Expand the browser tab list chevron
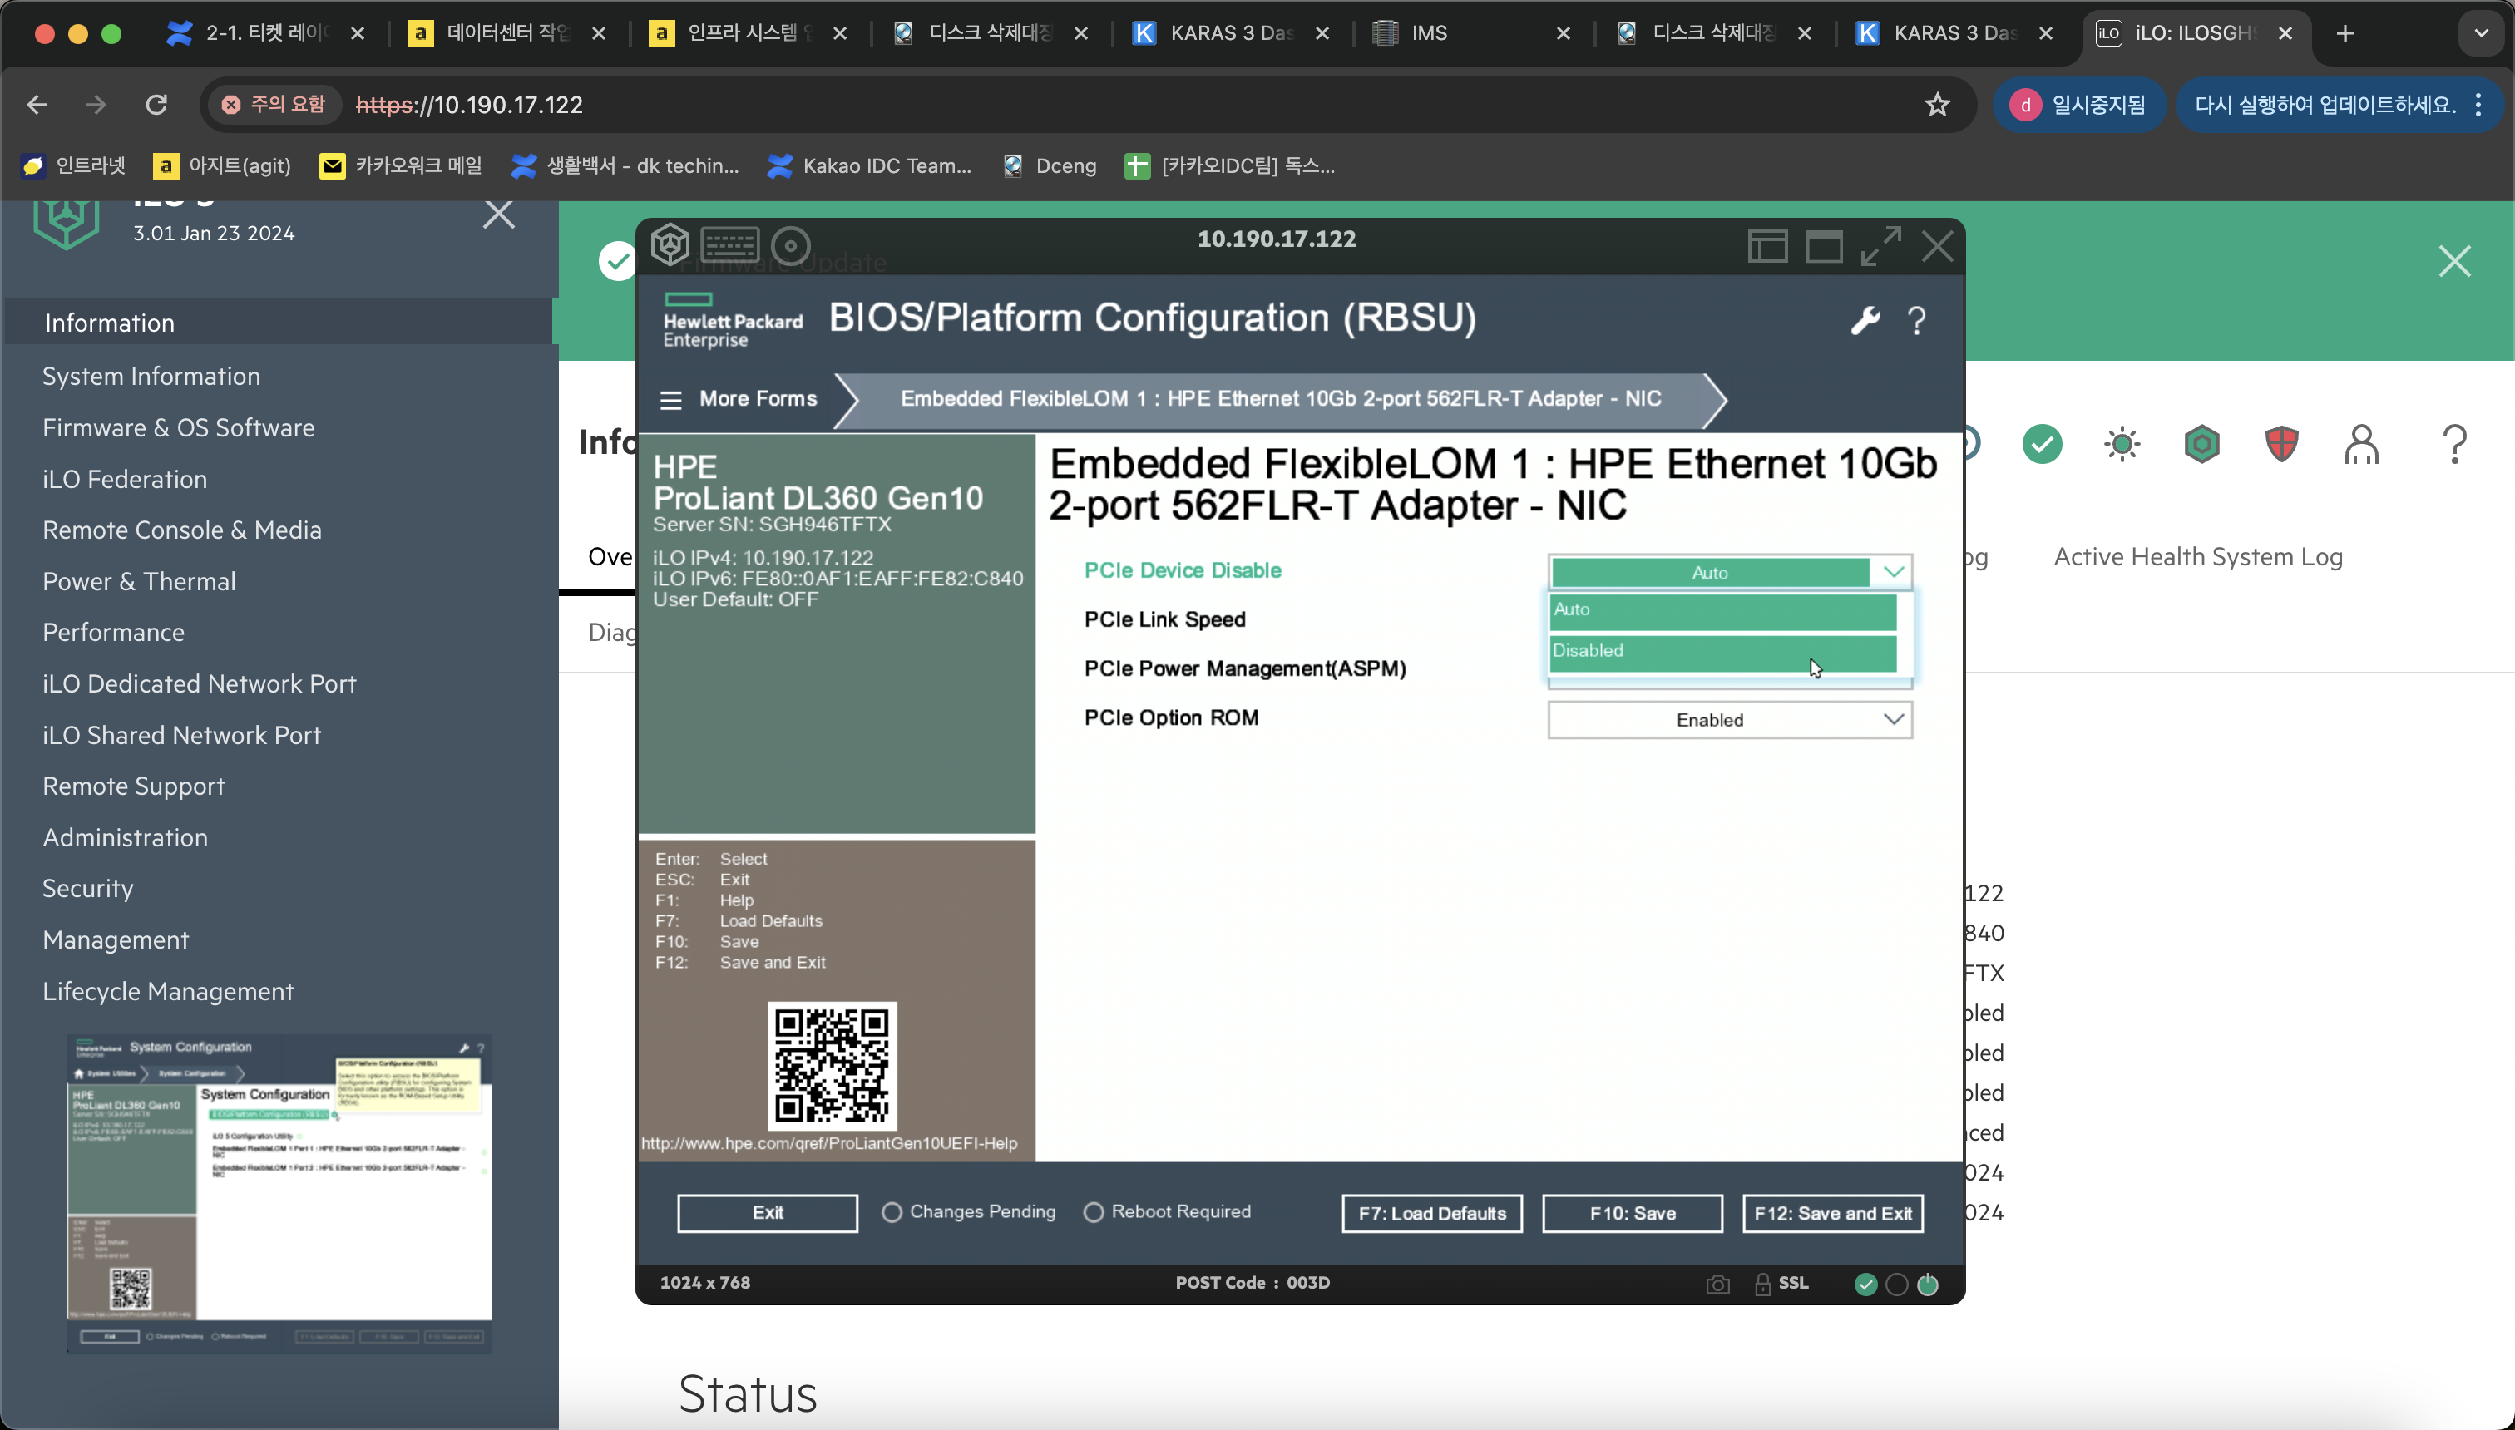The height and width of the screenshot is (1430, 2515). [2482, 33]
